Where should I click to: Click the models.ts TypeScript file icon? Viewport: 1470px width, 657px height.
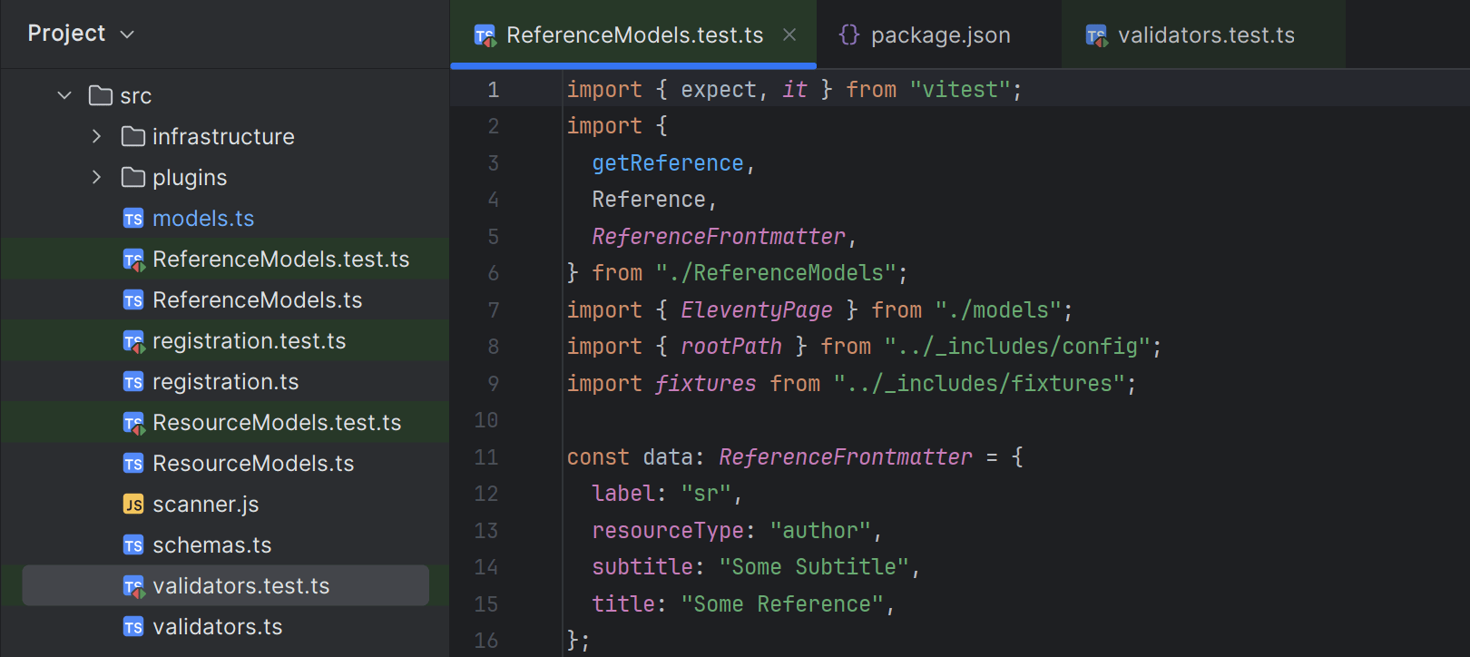point(133,219)
